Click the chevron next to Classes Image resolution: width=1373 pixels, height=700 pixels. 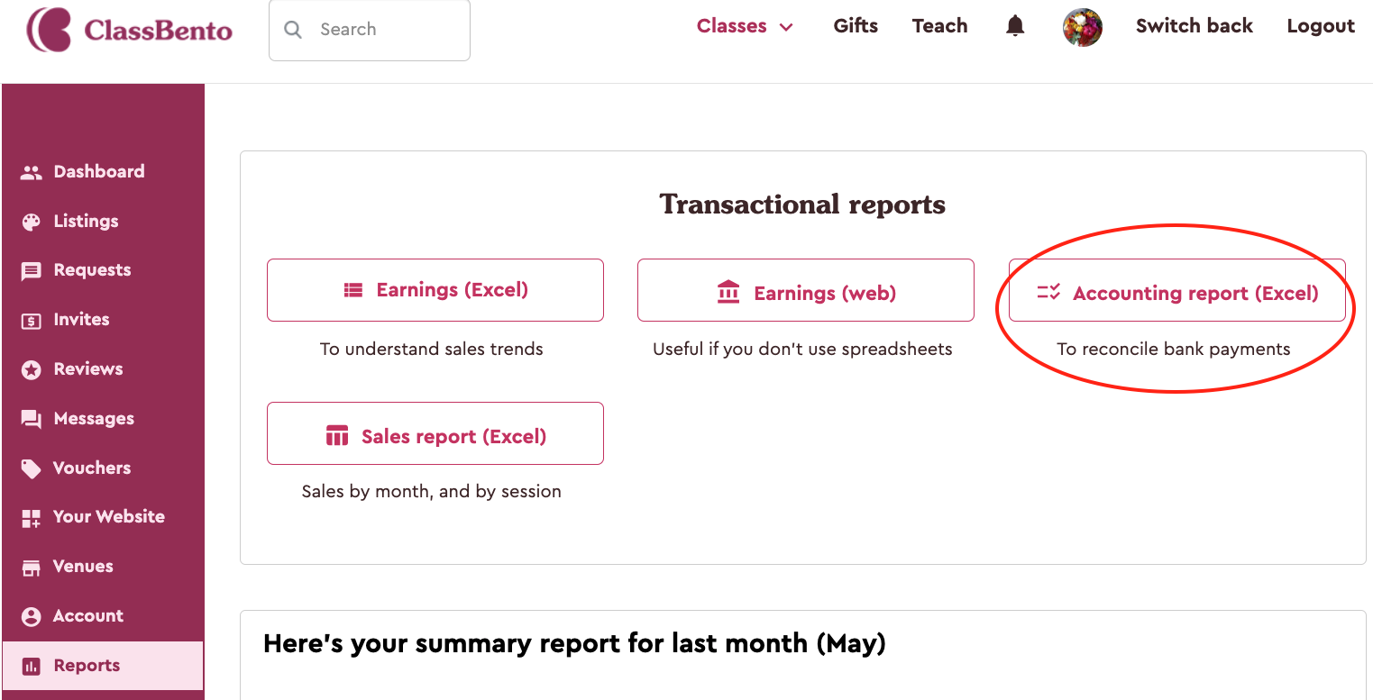786,27
